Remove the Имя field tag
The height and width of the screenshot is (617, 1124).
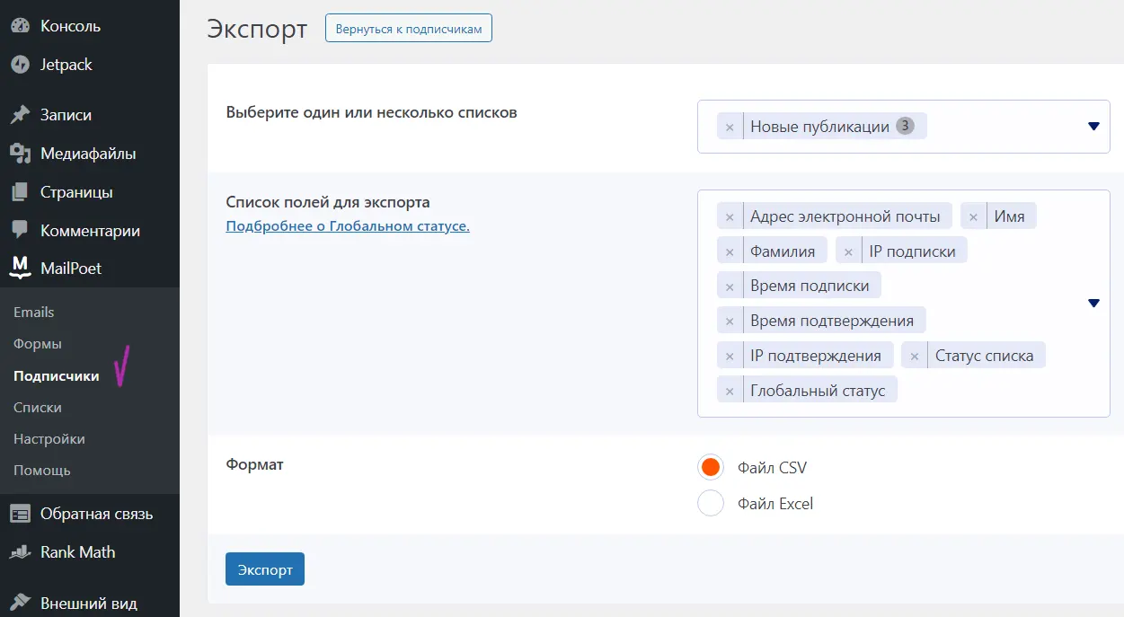(973, 217)
